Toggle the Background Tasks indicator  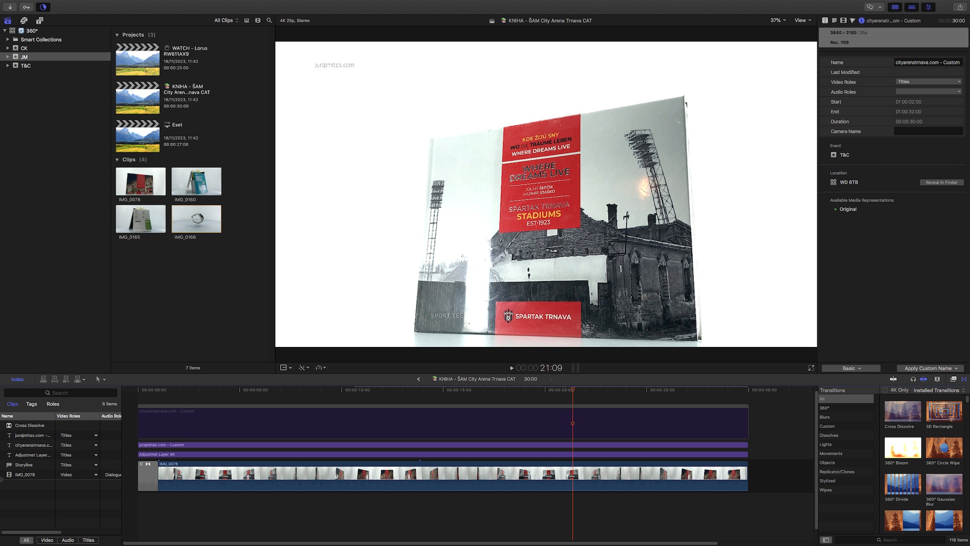click(43, 7)
